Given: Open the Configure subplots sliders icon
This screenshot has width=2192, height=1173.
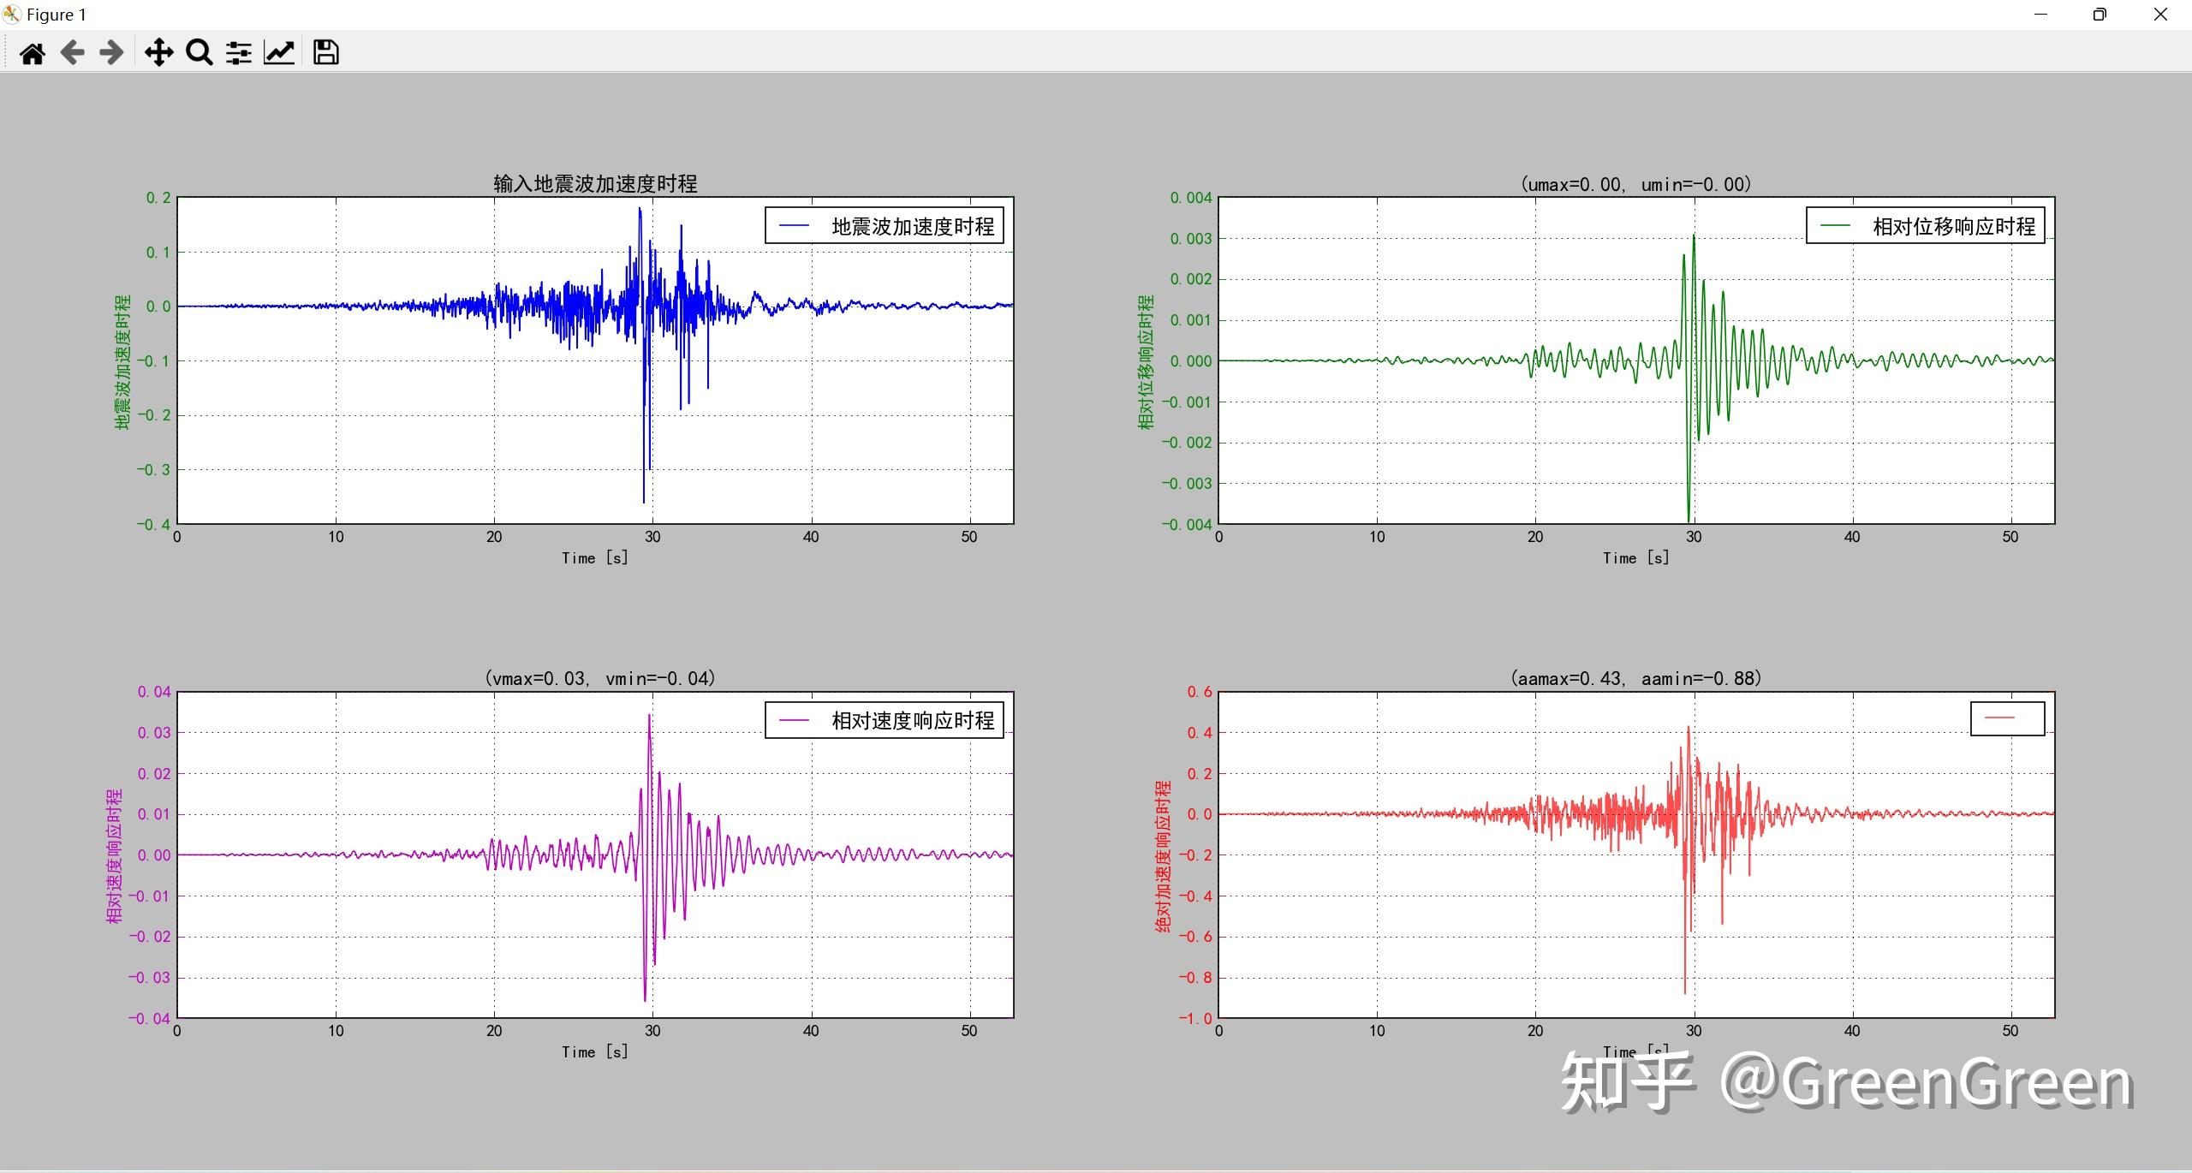Looking at the screenshot, I should pos(239,53).
